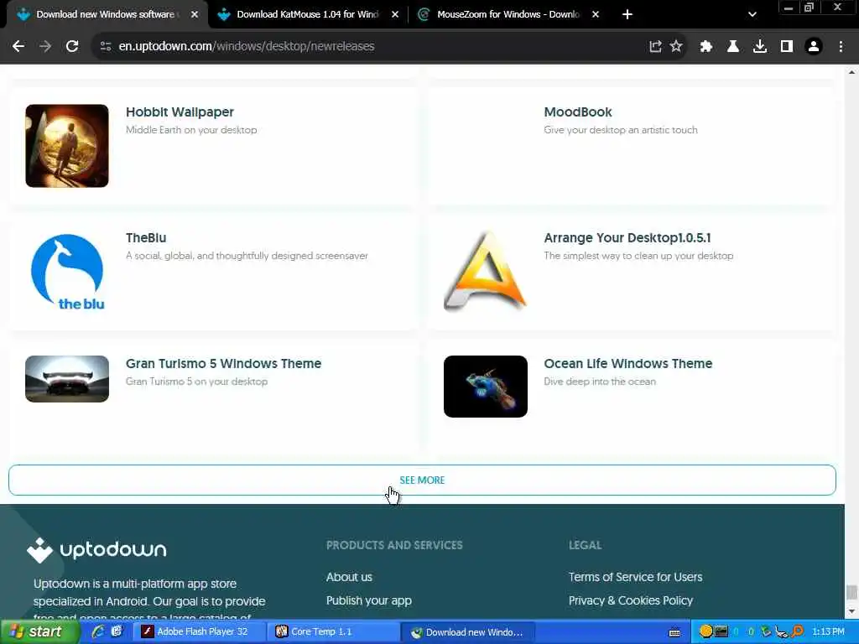
Task: Open Ocean Life theme fish thumbnail
Action: click(x=486, y=387)
